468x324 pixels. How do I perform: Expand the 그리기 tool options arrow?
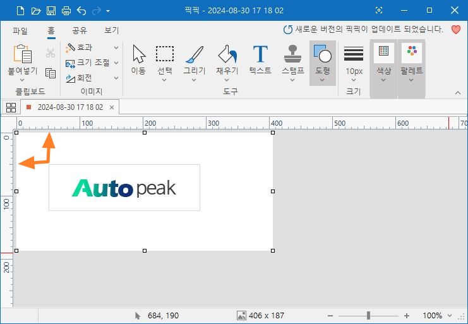tap(194, 80)
